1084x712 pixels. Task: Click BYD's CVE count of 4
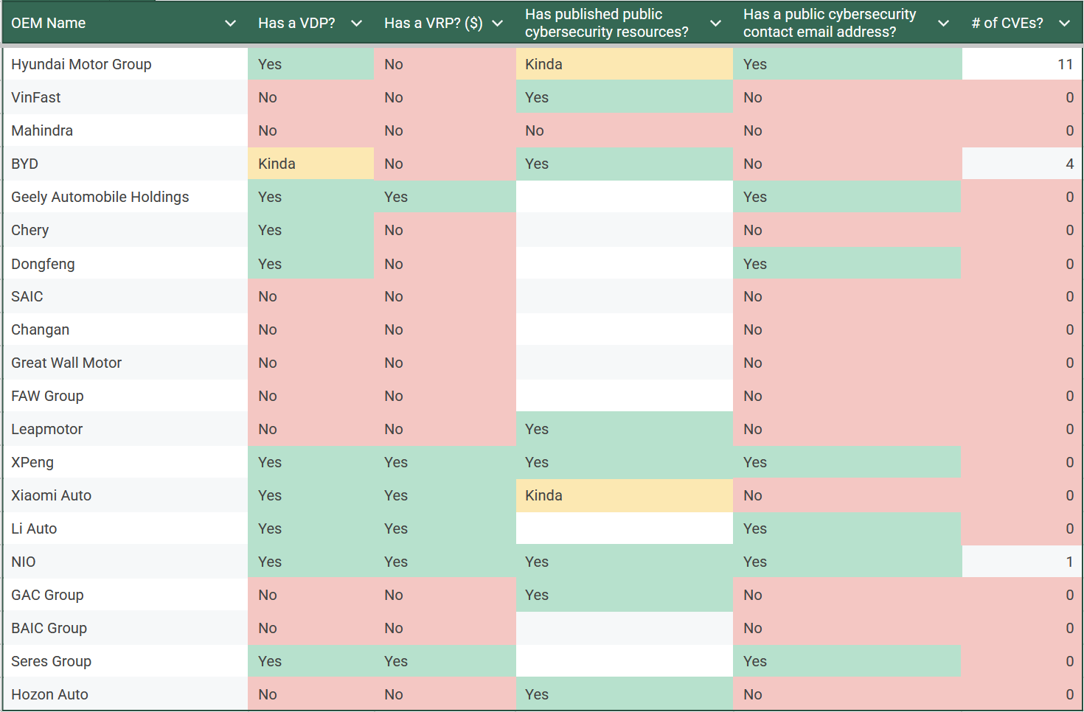[x=1022, y=164]
